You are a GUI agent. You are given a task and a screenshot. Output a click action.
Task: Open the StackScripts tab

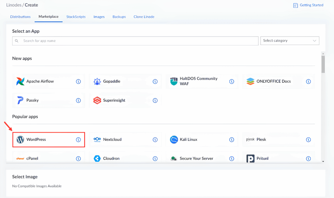tap(76, 17)
